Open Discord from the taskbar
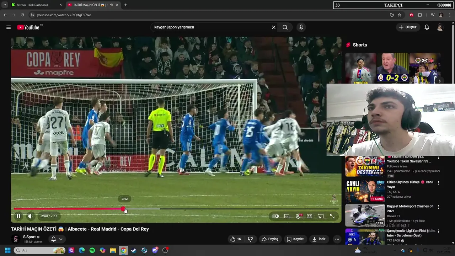This screenshot has width=455, height=256. [155, 251]
